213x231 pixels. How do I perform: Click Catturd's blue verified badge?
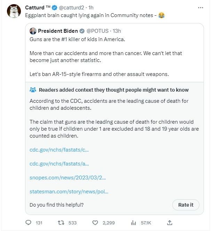pos(55,8)
